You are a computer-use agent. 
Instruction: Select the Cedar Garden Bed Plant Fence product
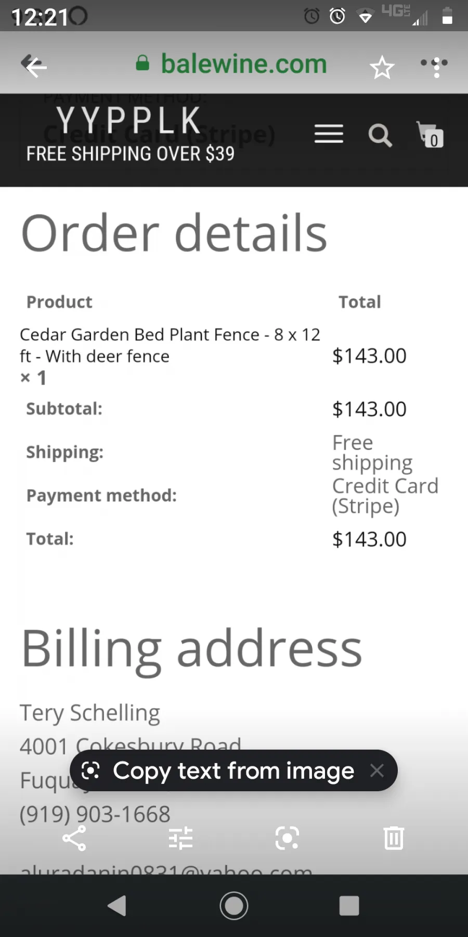point(170,345)
